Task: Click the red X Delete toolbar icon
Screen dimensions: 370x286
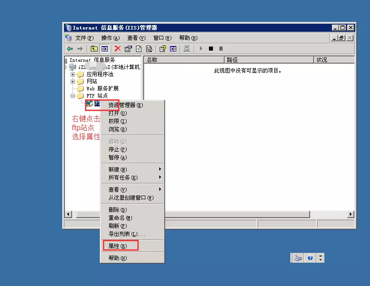Action: point(118,48)
